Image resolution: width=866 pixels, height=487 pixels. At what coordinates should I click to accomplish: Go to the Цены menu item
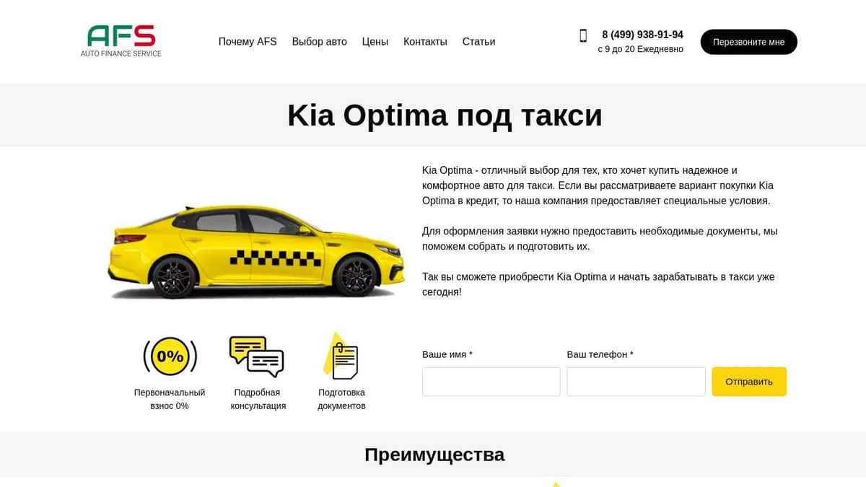point(375,42)
